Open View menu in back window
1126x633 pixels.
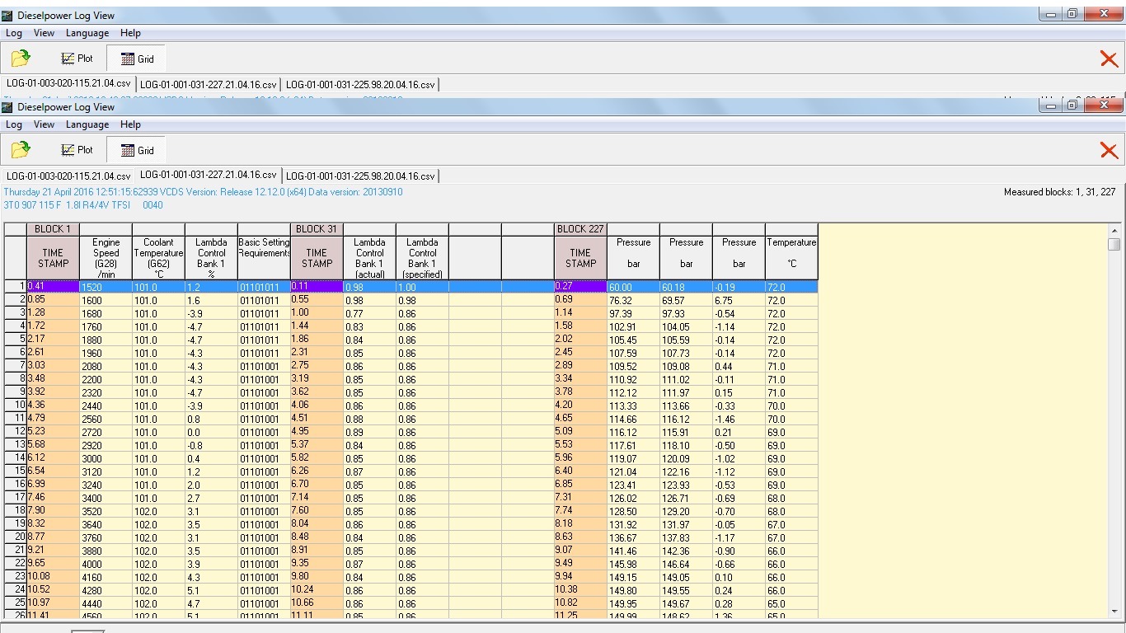pos(45,33)
